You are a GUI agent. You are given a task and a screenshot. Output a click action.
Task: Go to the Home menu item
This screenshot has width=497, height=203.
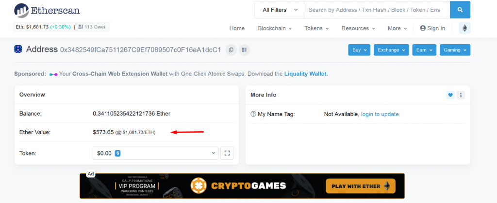click(237, 28)
